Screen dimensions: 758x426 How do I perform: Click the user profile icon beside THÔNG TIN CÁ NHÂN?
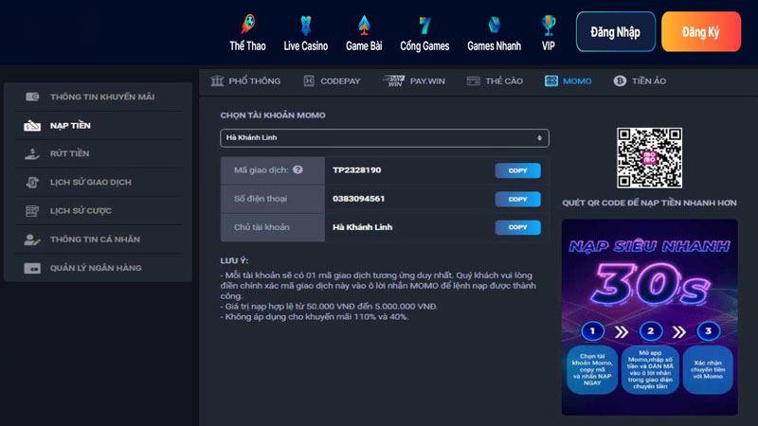(32, 240)
